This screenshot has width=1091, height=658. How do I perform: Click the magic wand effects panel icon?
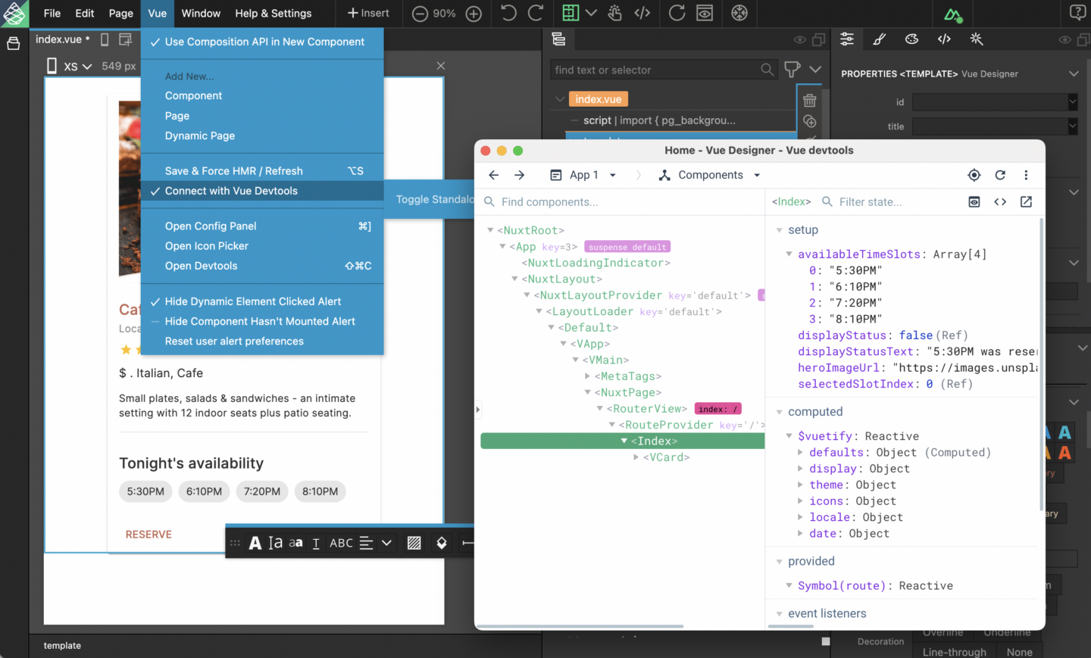pos(976,39)
